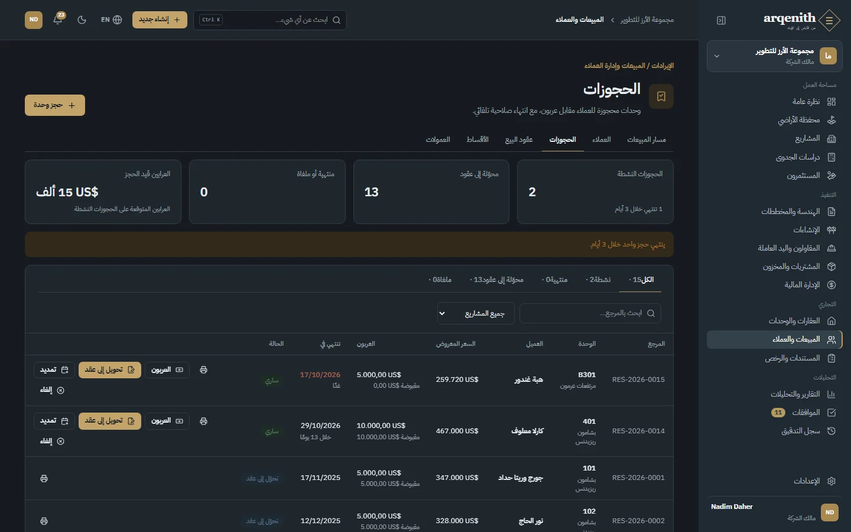Open الهندسة والمخططات in the sidebar
Viewport: 851px width, 532px height.
click(x=775, y=212)
